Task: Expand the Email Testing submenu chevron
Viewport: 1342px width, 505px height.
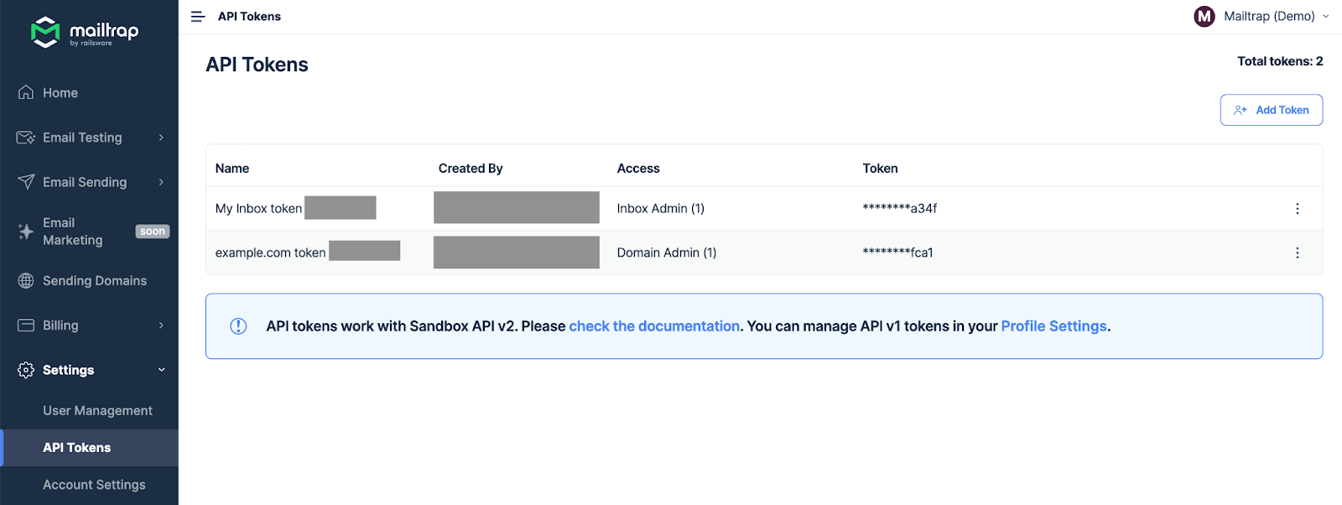Action: (161, 138)
